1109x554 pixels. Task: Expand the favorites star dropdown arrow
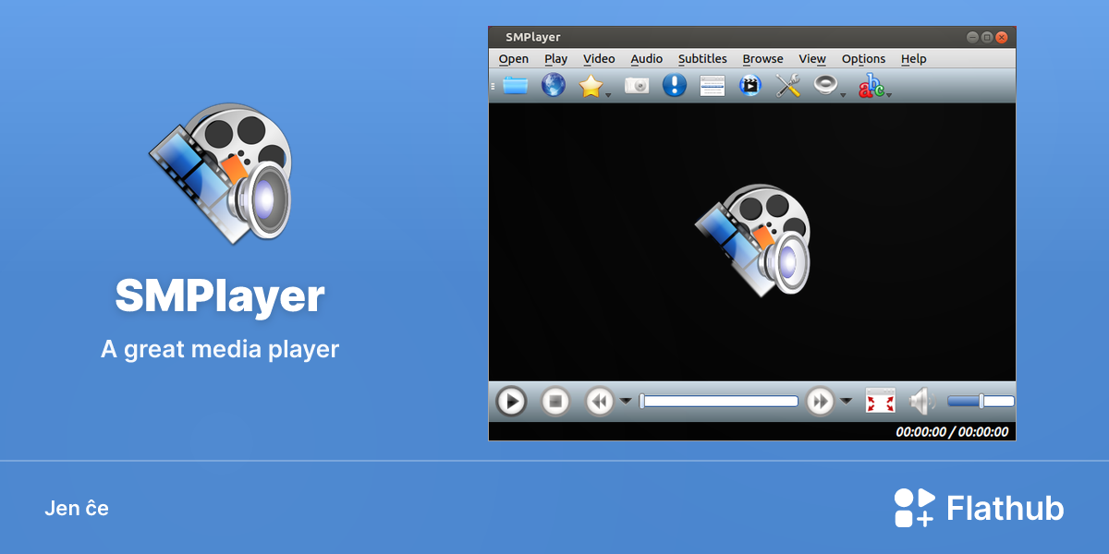608,93
